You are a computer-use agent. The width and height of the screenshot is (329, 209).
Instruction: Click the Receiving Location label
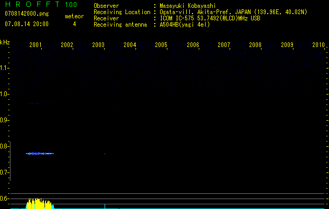[122, 12]
